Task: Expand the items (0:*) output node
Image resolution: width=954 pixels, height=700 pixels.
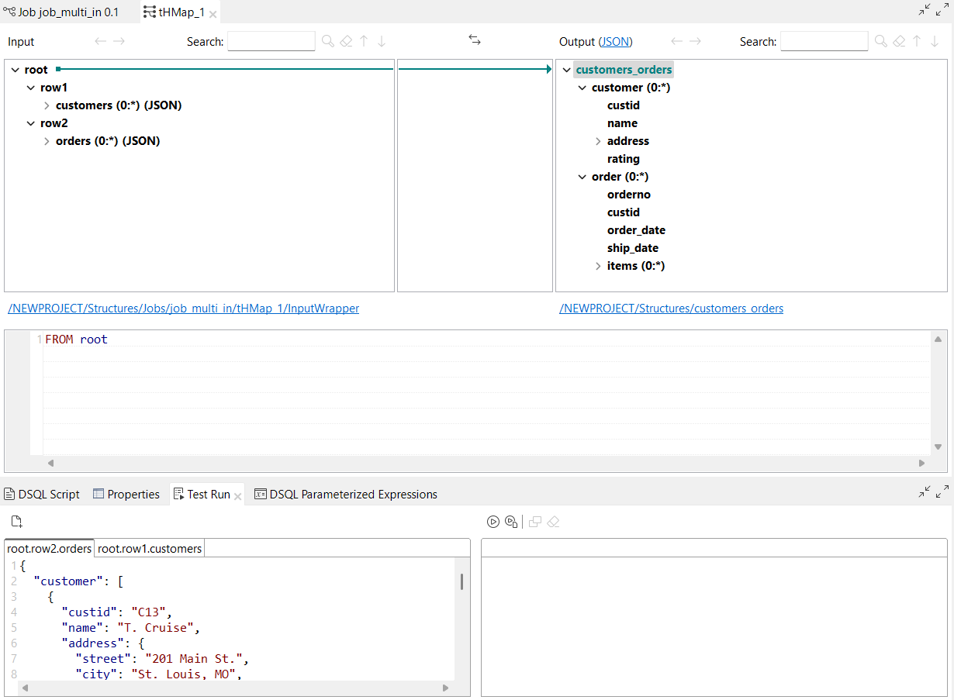Action: point(598,265)
